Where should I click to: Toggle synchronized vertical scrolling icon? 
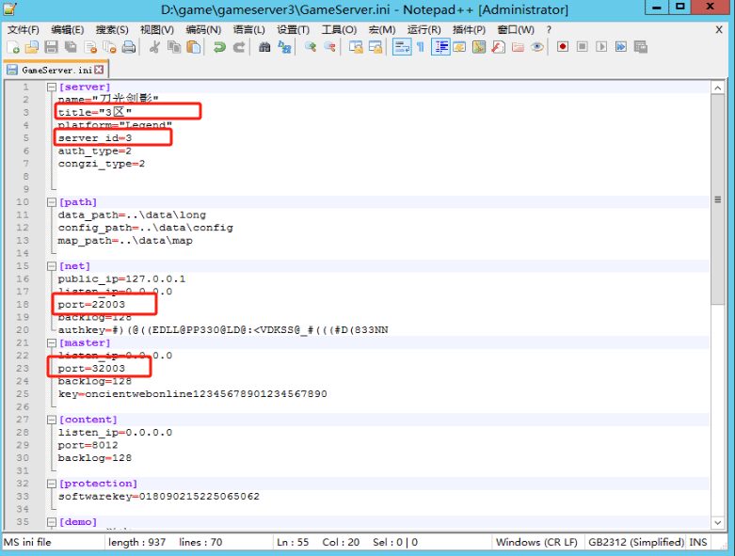[x=356, y=47]
